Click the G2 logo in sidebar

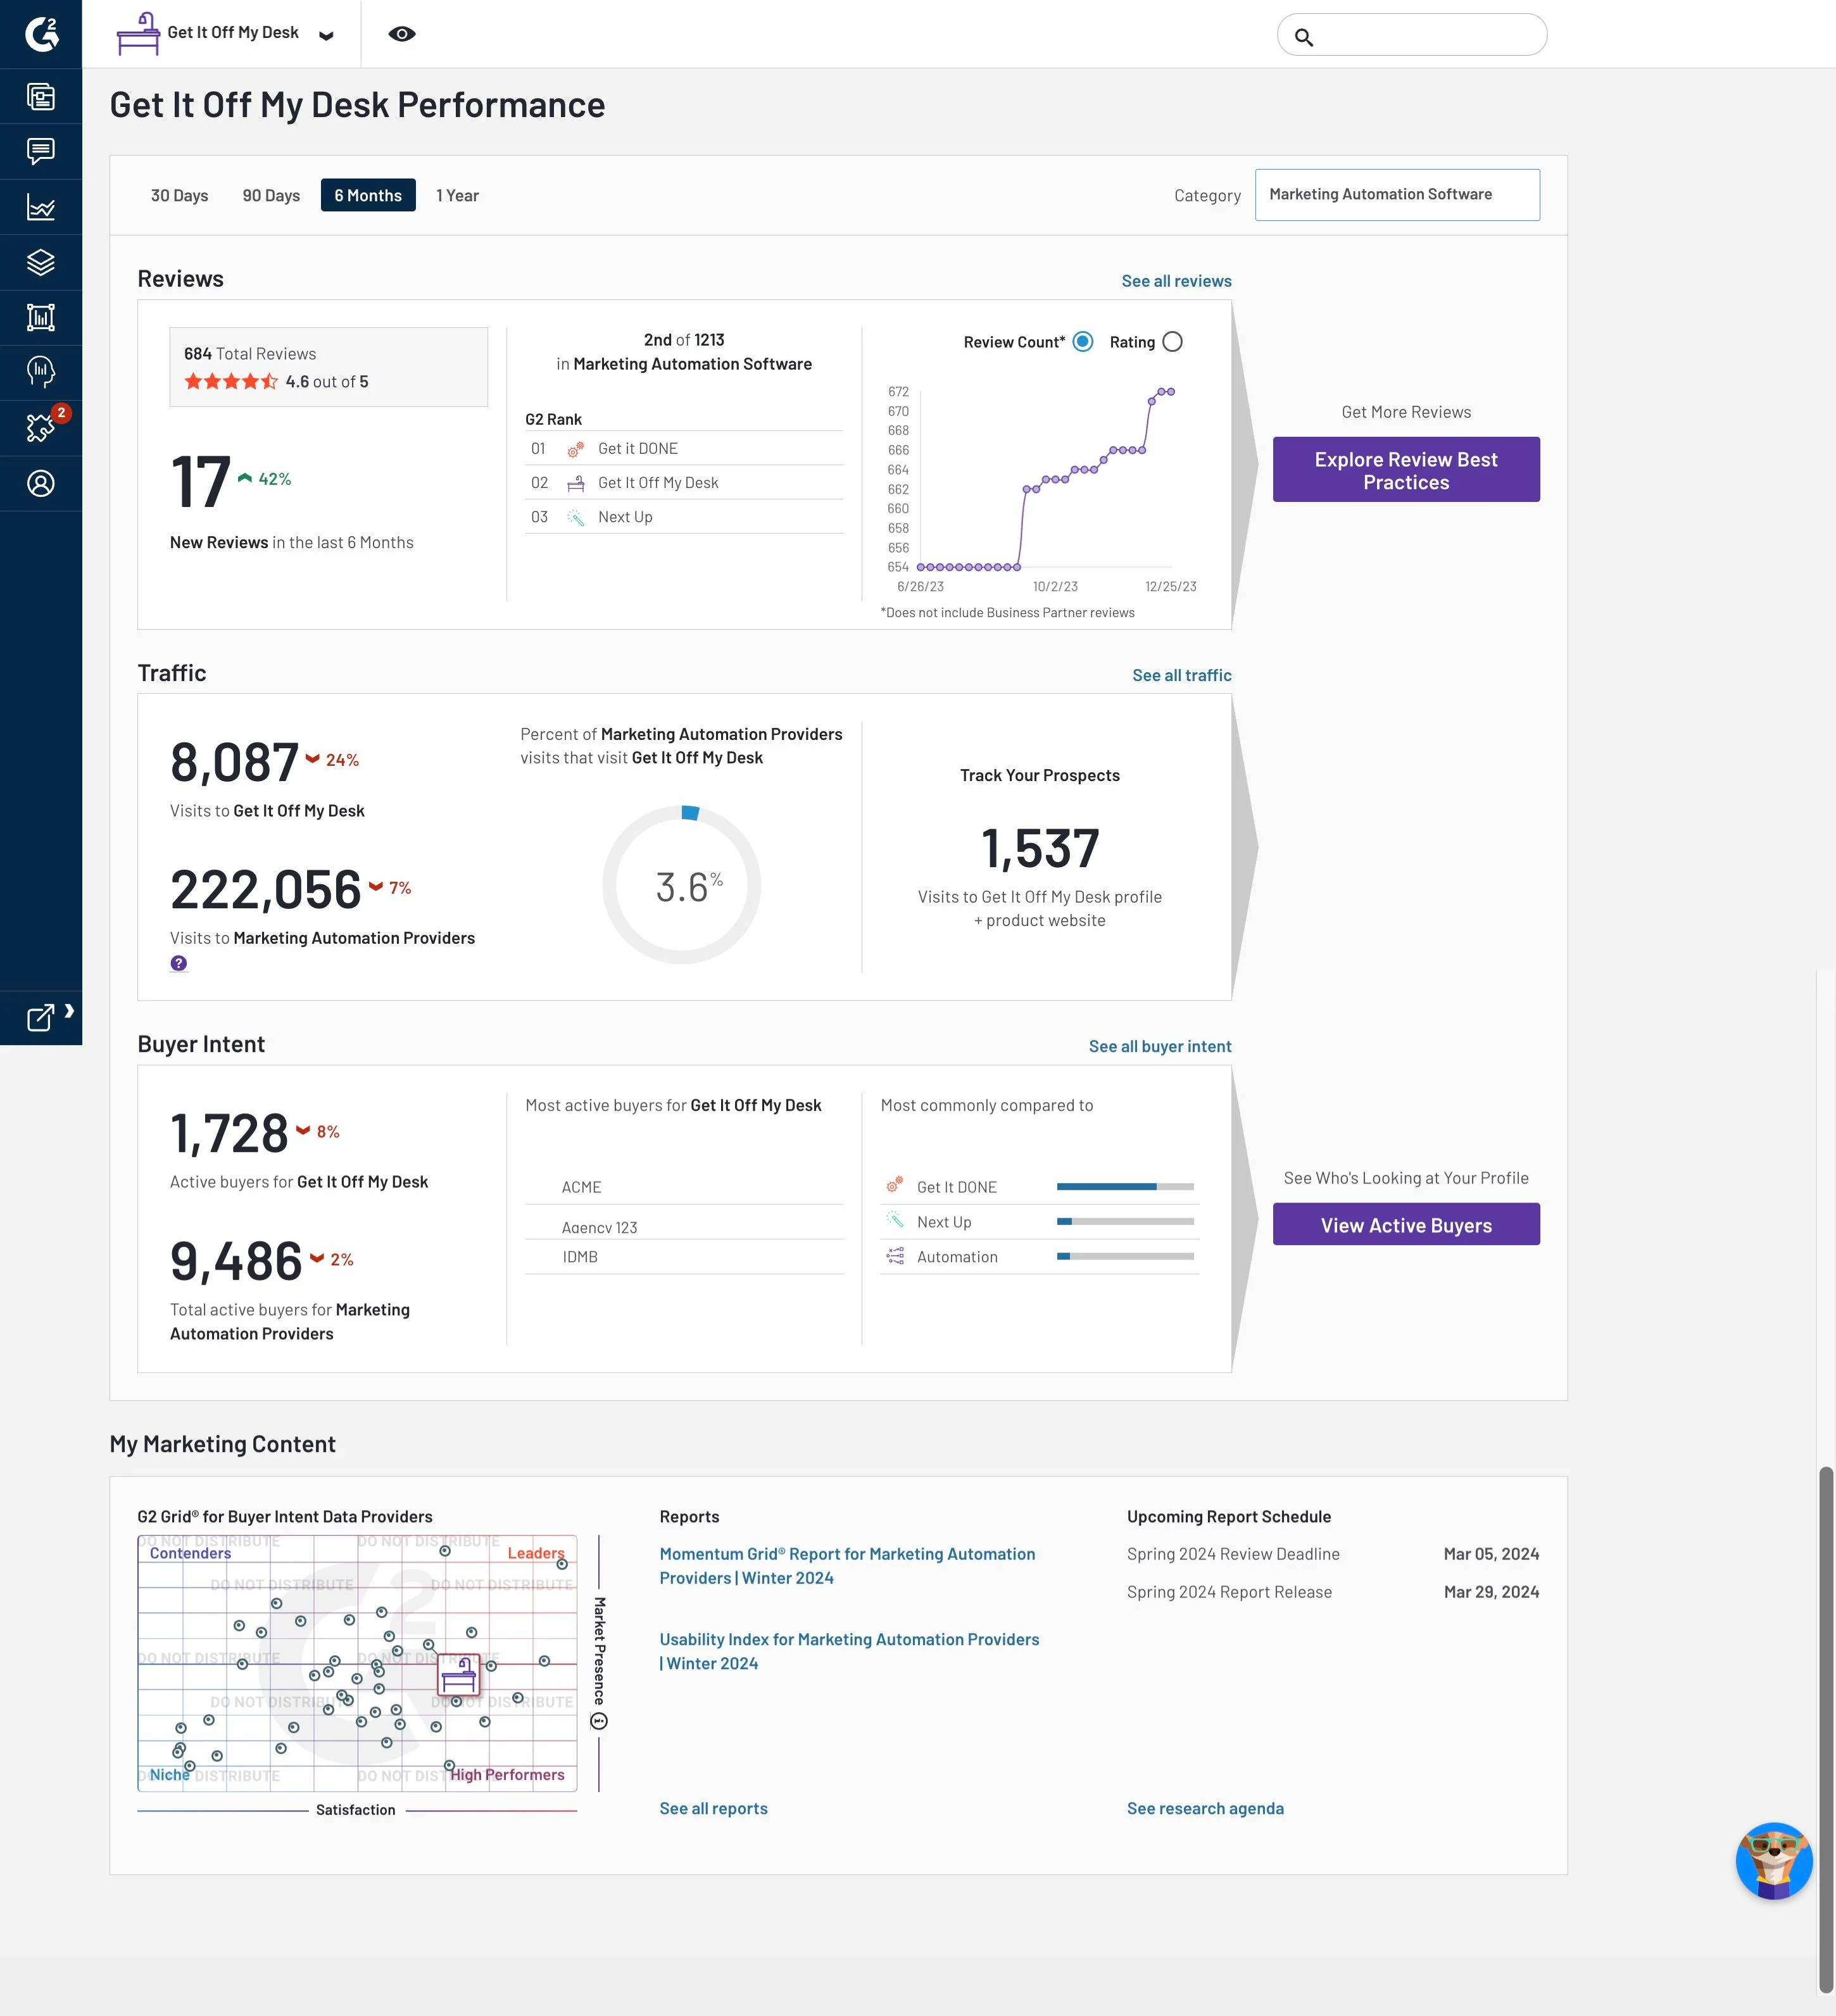click(x=41, y=34)
